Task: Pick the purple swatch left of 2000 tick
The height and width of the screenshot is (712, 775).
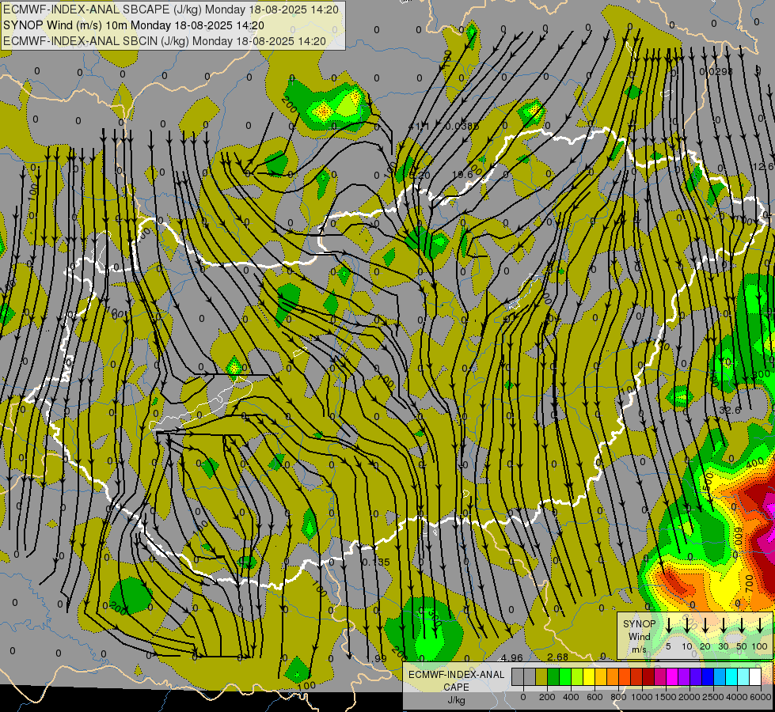Action: pyautogui.click(x=683, y=677)
